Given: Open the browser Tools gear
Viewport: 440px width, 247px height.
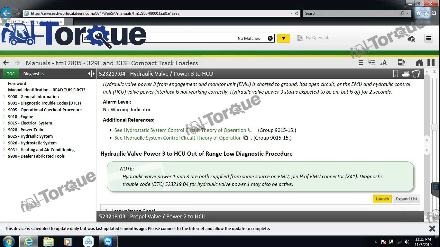Looking at the screenshot, I should 434,14.
